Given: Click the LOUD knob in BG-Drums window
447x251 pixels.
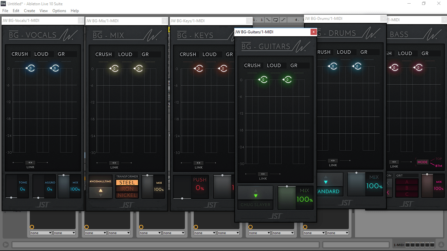Looking at the screenshot, I should (357, 66).
